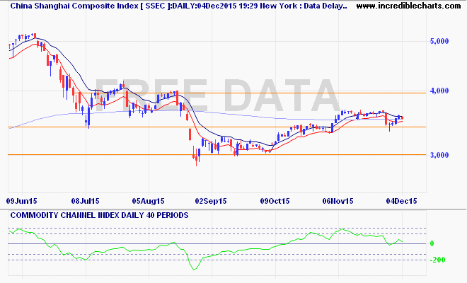Select the 02Sep15 date label

(211, 202)
